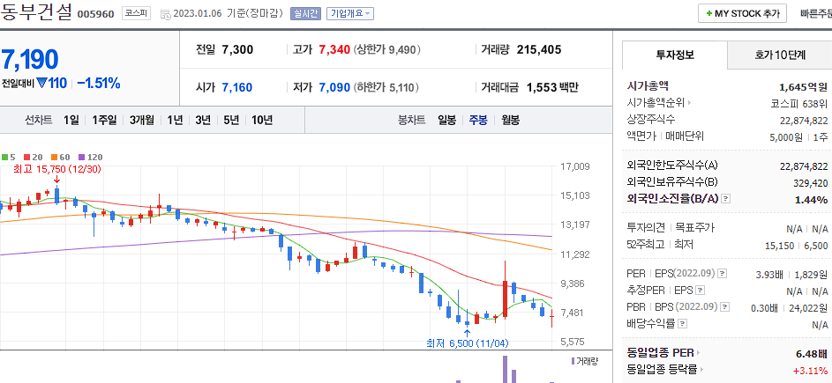This screenshot has height=383, width=832.
Task: Click the 저가 value 7,090
Action: point(334,87)
